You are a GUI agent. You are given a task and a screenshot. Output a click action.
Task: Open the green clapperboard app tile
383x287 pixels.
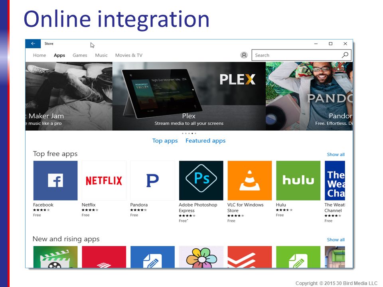click(x=55, y=257)
